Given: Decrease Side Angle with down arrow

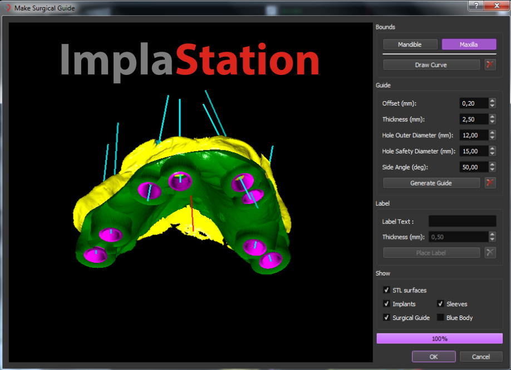Looking at the screenshot, I should tap(492, 169).
